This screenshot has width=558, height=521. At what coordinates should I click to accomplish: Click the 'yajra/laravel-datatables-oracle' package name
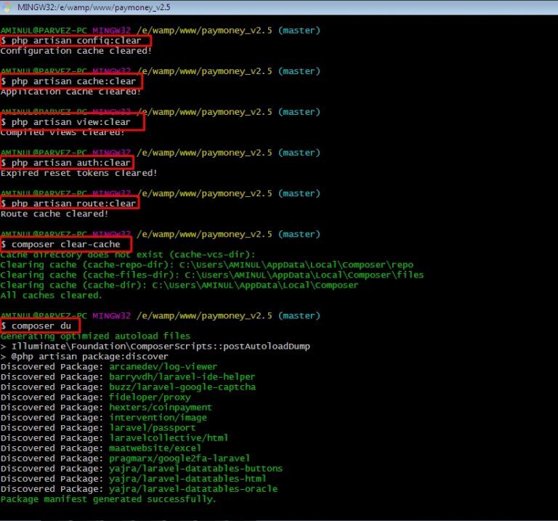(x=193, y=489)
